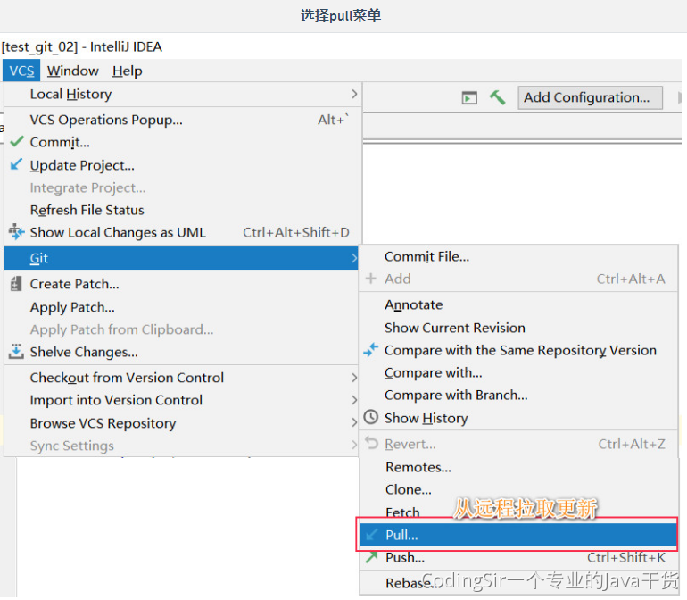Select Revert... in Git submenu
Viewport: 687px width, 600px height.
click(518, 444)
